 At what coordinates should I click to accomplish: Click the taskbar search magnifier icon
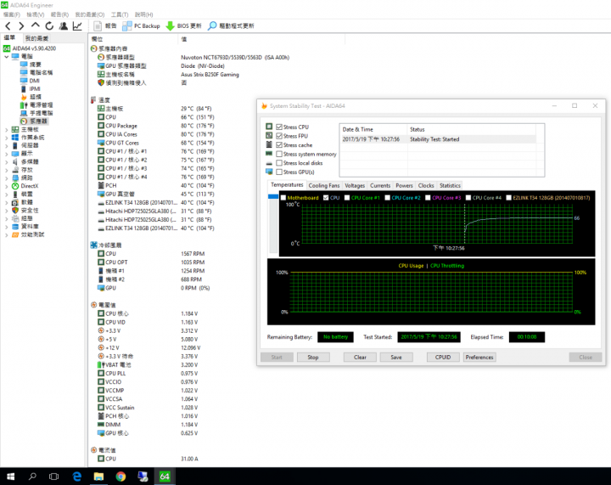click(x=32, y=477)
